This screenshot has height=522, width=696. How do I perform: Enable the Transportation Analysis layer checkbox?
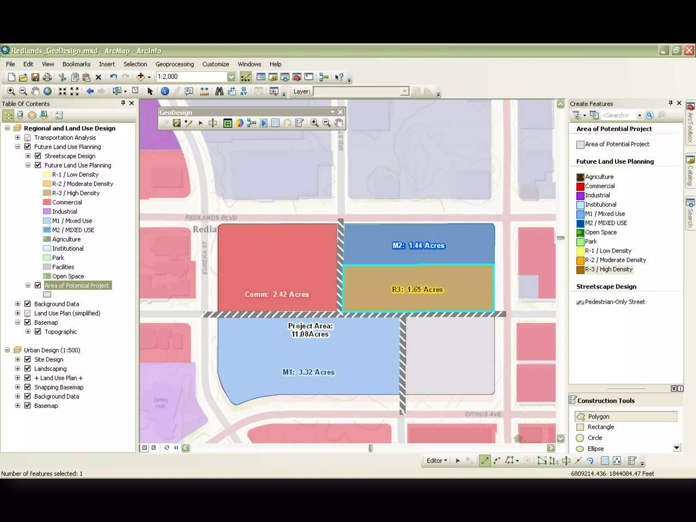pyautogui.click(x=28, y=138)
